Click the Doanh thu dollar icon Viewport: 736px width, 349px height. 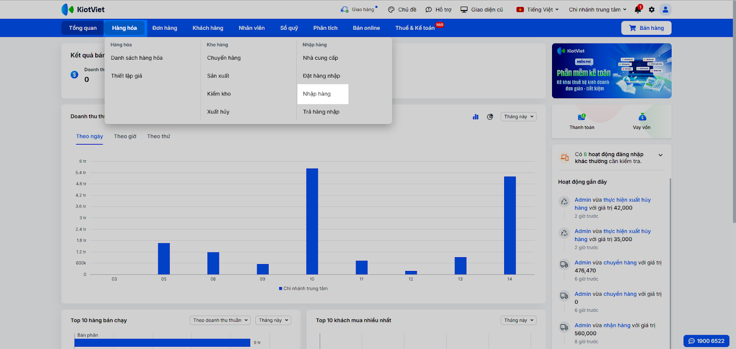(75, 74)
